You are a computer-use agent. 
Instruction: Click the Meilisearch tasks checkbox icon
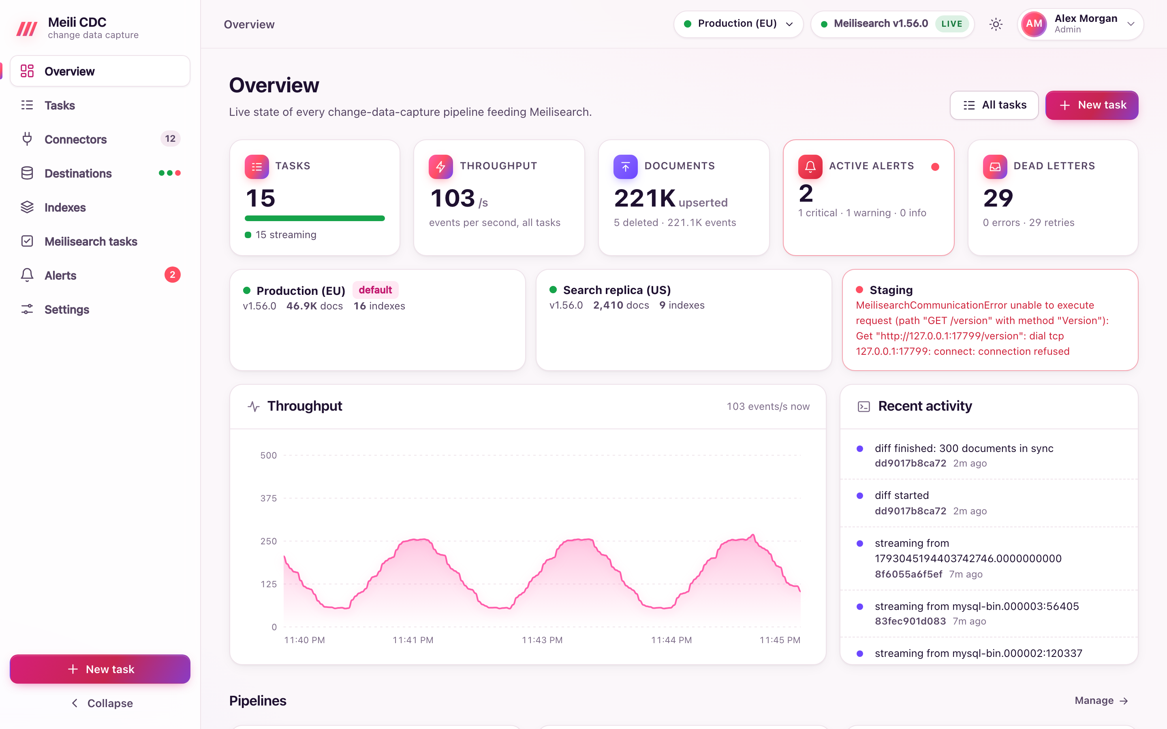tap(27, 241)
